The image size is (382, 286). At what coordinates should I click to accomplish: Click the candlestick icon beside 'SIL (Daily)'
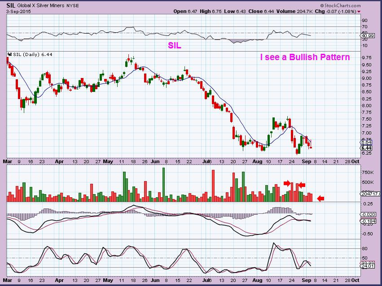pyautogui.click(x=10, y=54)
